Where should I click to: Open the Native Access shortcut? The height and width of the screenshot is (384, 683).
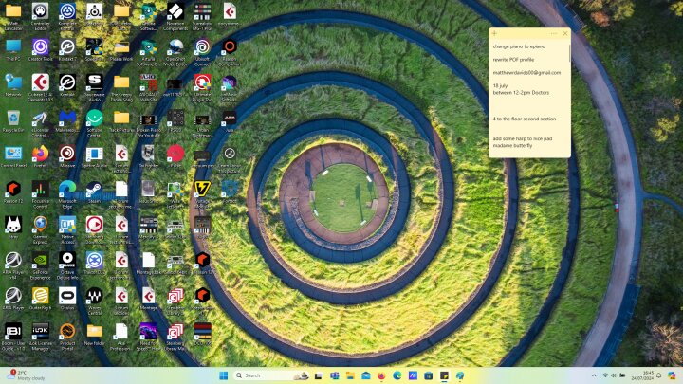[x=67, y=229]
